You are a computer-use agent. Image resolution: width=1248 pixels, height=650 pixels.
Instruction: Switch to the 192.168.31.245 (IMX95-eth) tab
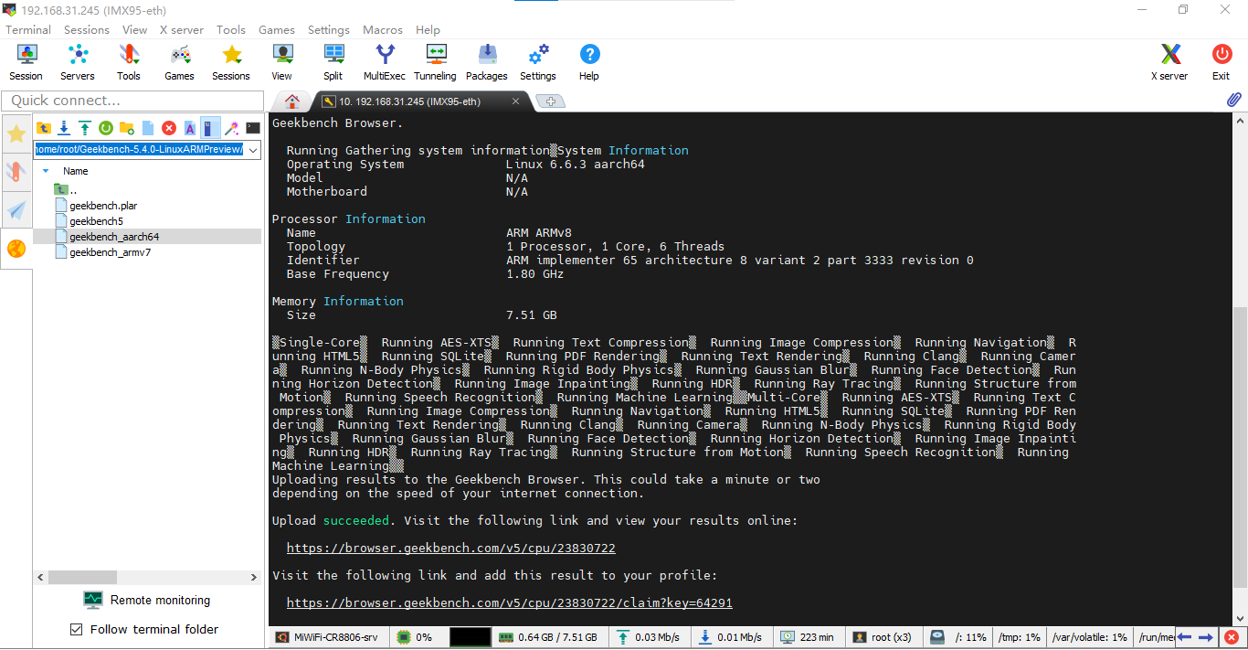click(x=421, y=101)
